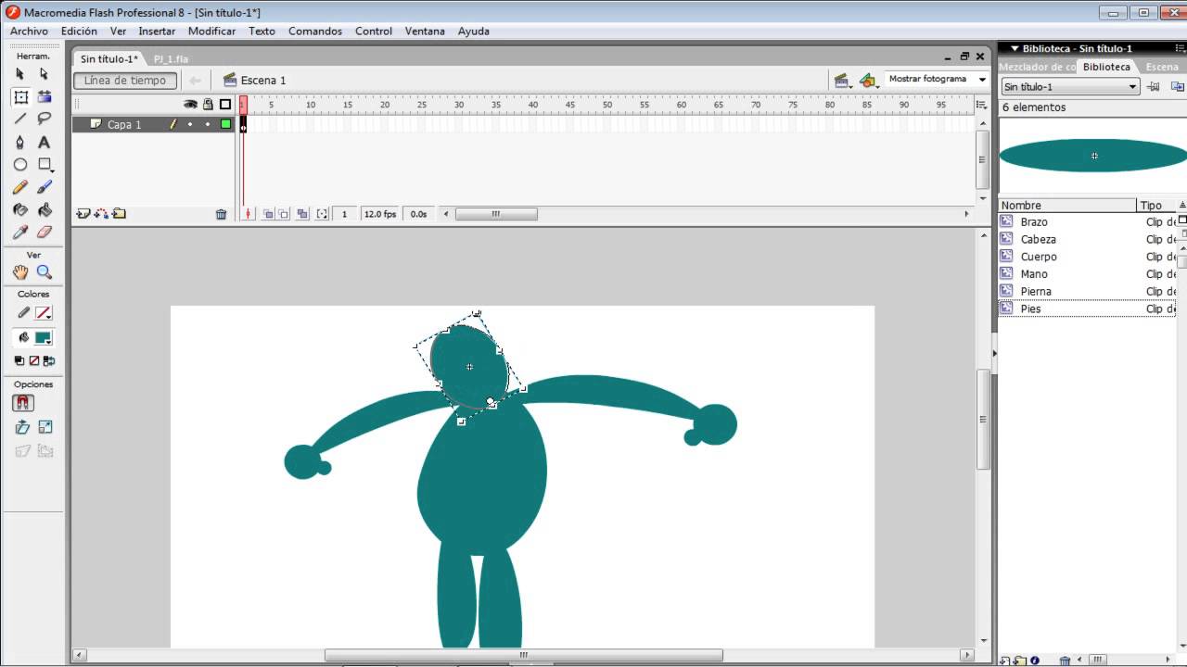Toggle visibility of all layers eye icon
The height and width of the screenshot is (667, 1187).
click(x=191, y=105)
